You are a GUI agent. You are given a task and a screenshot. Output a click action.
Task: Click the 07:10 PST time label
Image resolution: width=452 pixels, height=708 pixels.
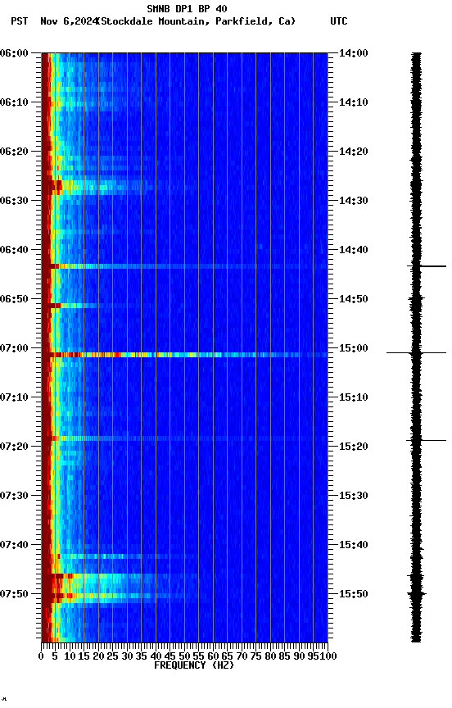(14, 397)
